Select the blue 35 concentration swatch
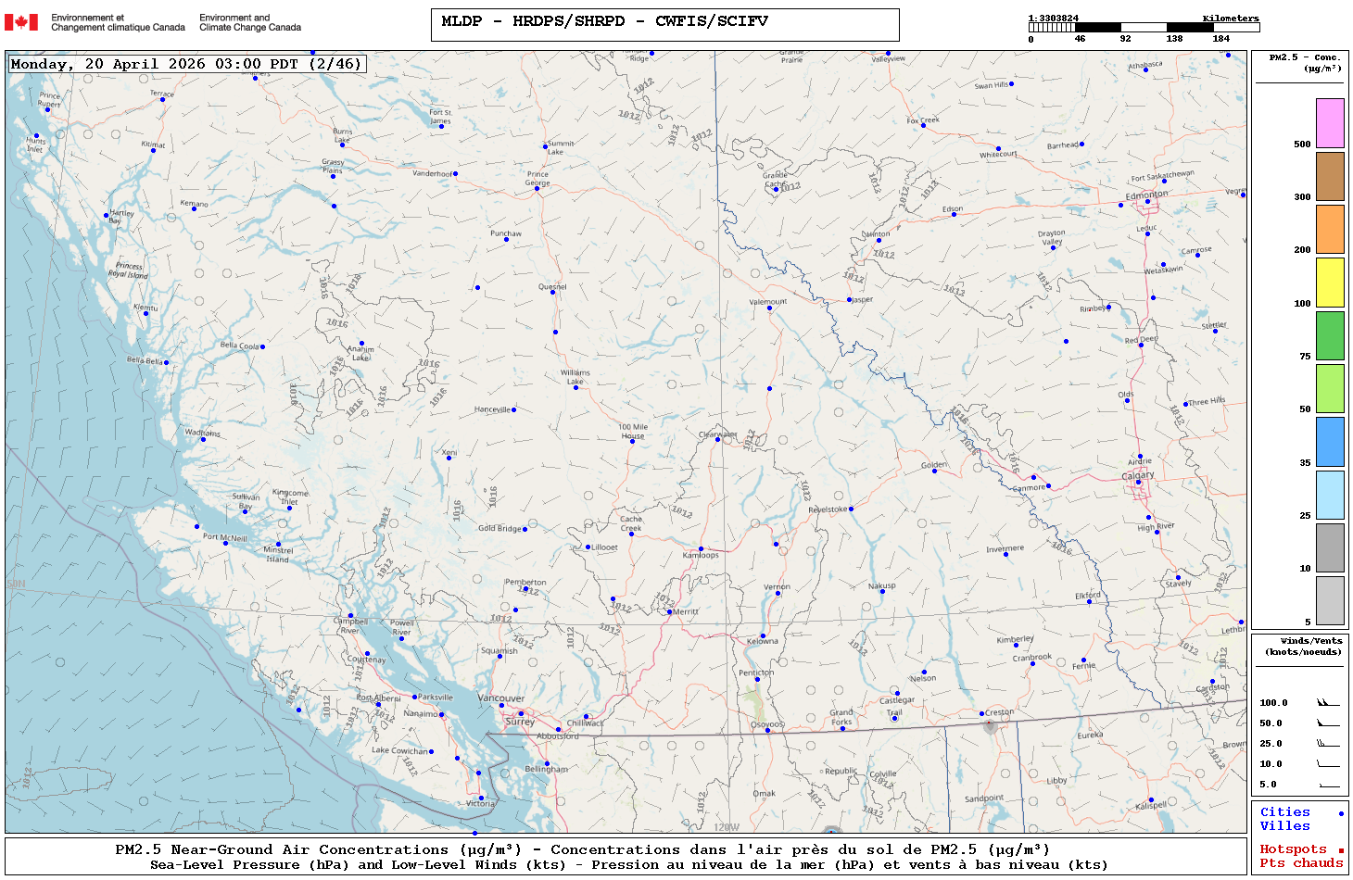 coord(1330,442)
